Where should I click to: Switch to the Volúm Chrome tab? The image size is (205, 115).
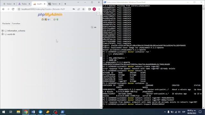(9, 4)
